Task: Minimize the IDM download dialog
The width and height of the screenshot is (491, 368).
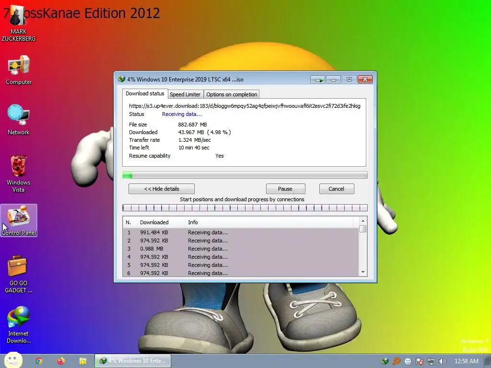Action: (x=334, y=80)
